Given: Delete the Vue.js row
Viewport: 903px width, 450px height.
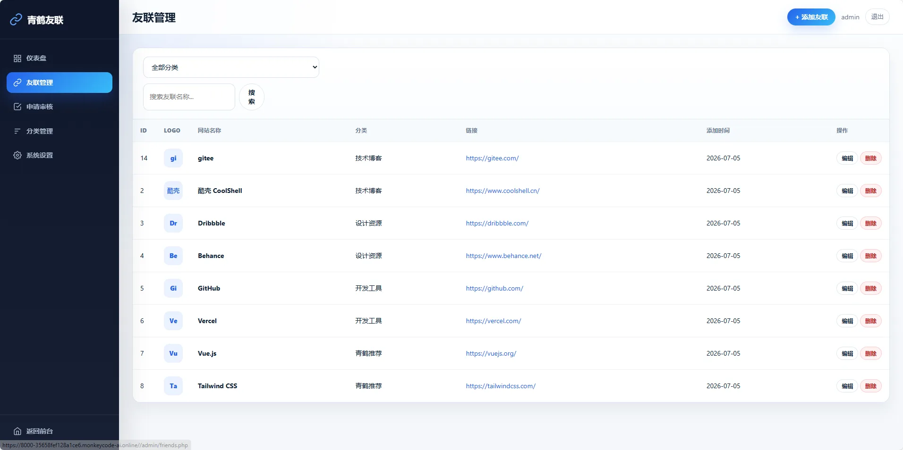Looking at the screenshot, I should coord(870,353).
